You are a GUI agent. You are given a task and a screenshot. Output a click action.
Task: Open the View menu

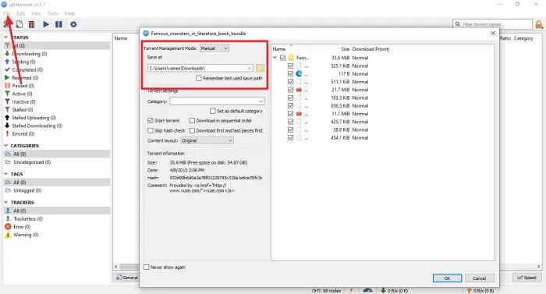pyautogui.click(x=36, y=13)
